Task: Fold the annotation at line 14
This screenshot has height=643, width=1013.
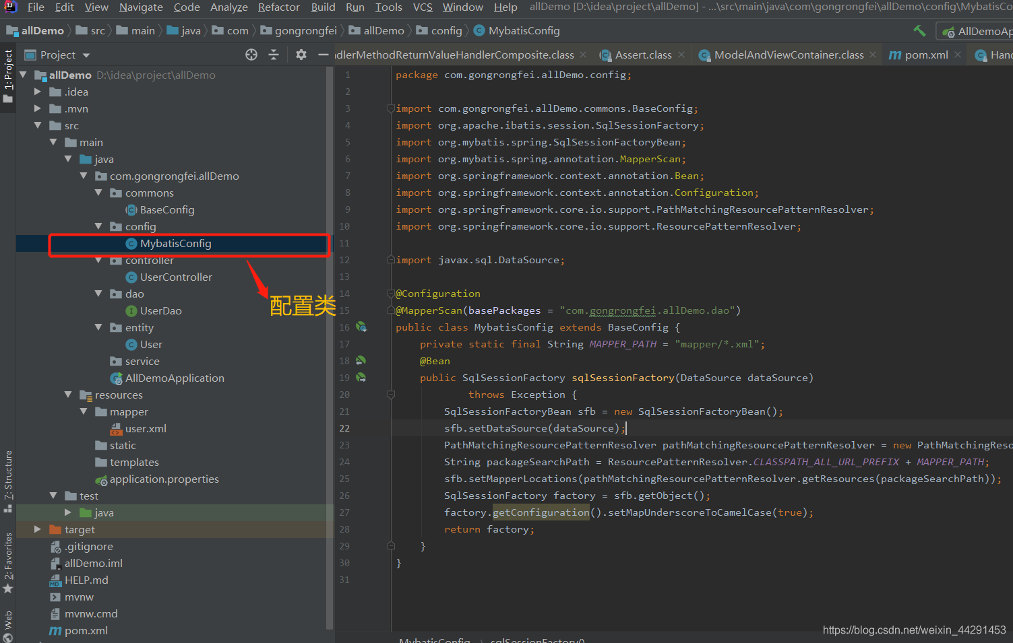Action: point(390,294)
